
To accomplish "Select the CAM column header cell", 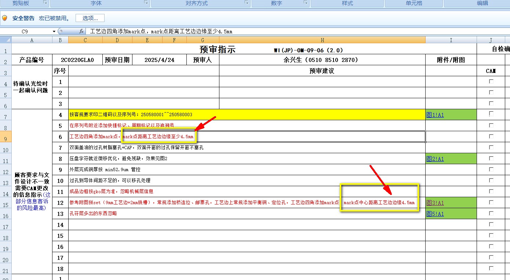I will 491,71.
